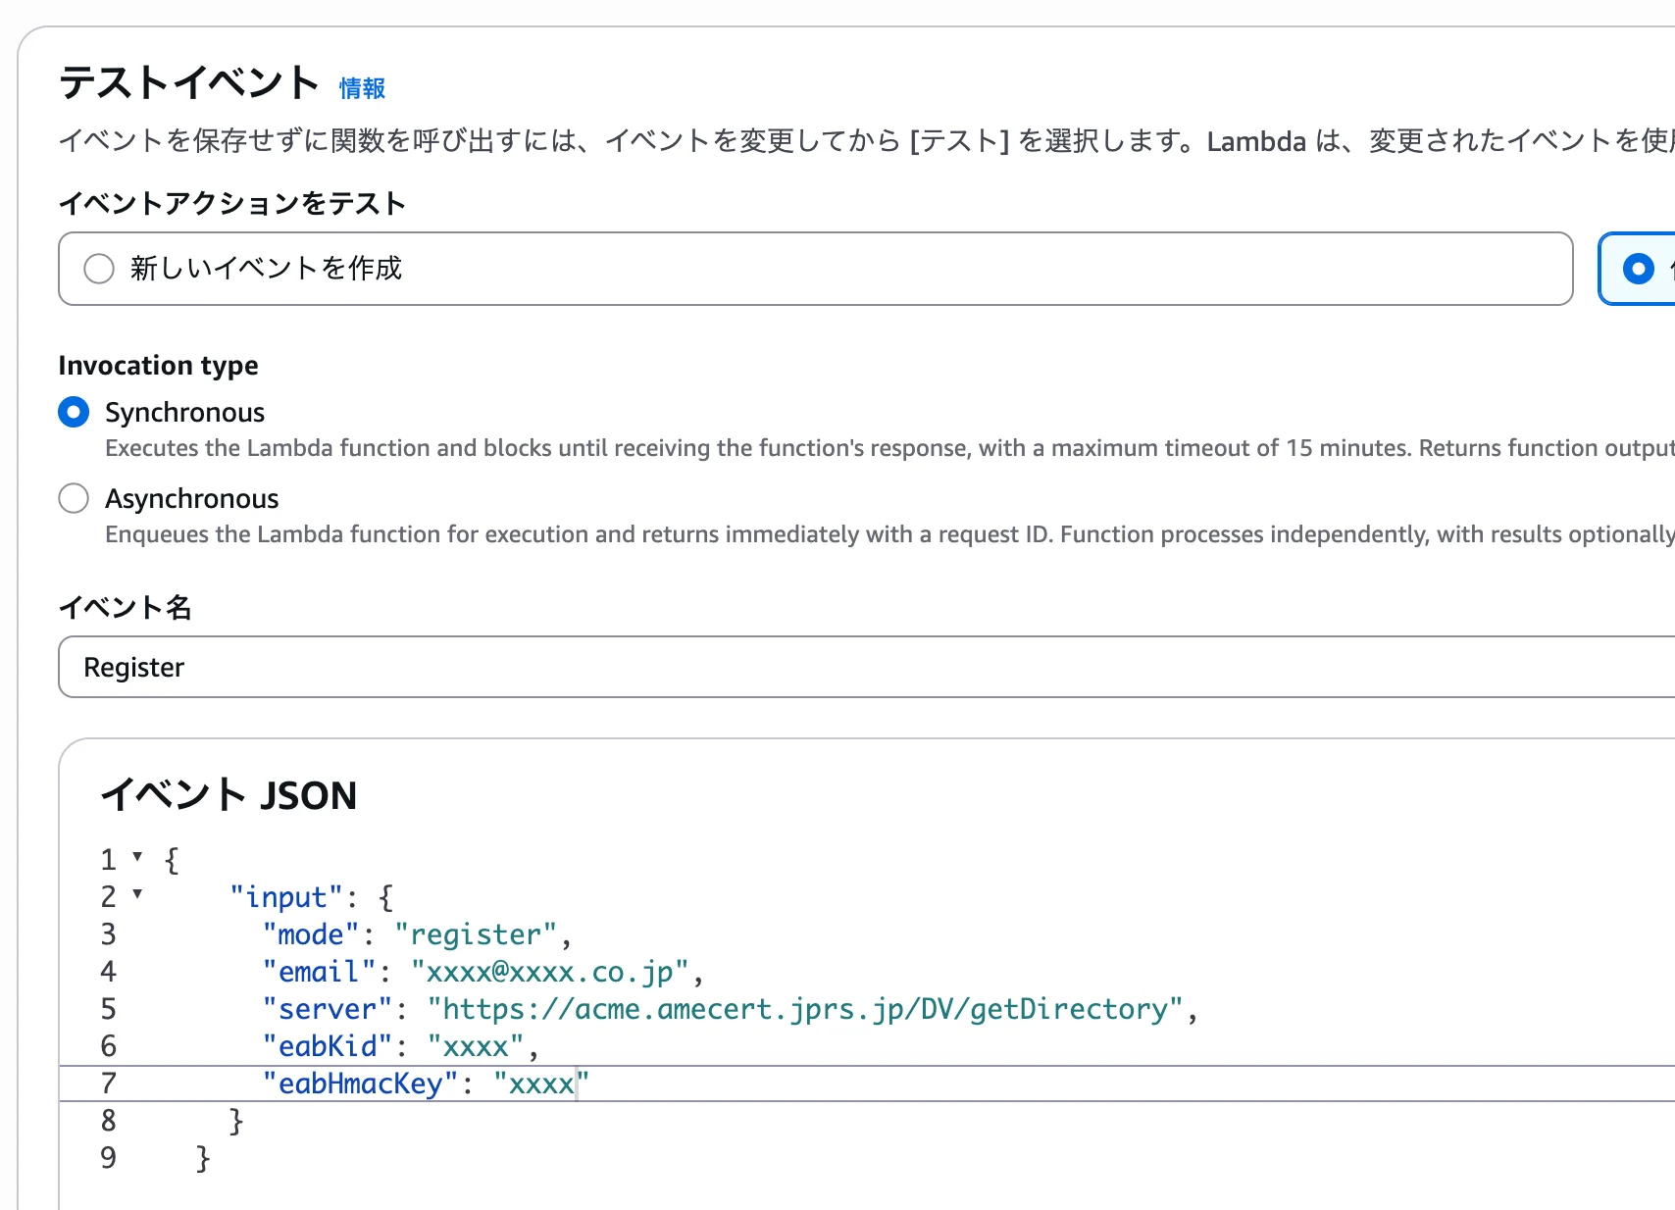Click the Invocation type section label
Viewport: 1675px width, 1210px height.
[158, 365]
